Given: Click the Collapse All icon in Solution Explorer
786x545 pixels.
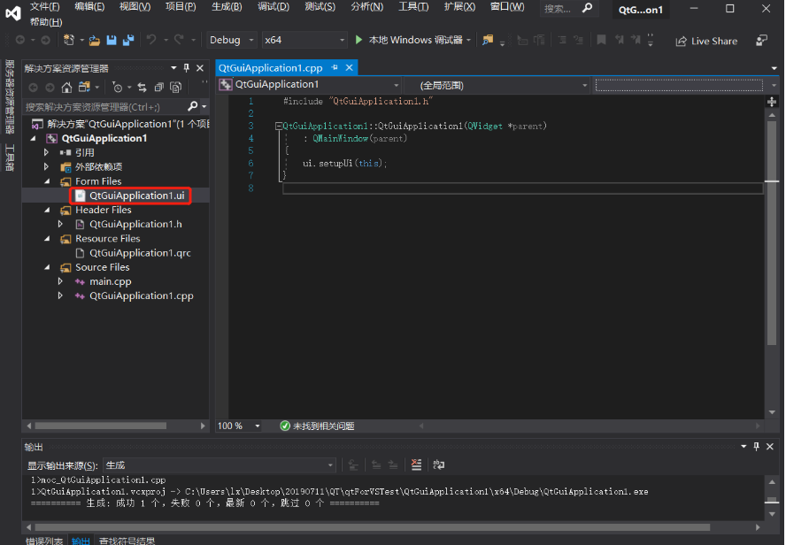Looking at the screenshot, I should click(x=159, y=88).
